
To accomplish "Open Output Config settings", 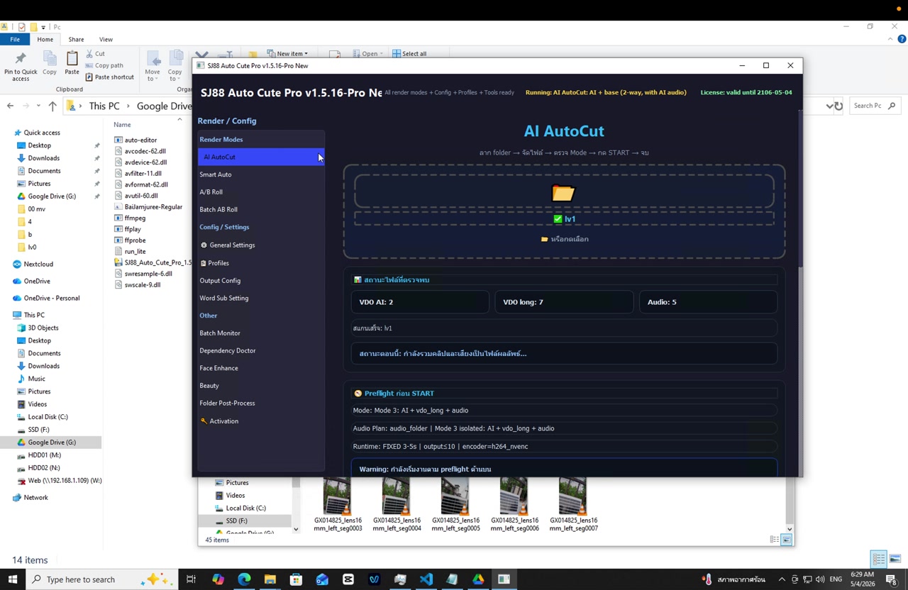I will tap(261, 281).
